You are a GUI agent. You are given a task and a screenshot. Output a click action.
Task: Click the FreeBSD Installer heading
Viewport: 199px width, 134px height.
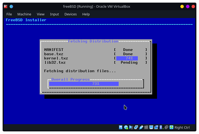coord(26,20)
